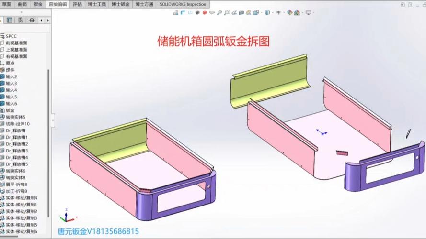Switch to the 曲面 tab

click(x=22, y=4)
